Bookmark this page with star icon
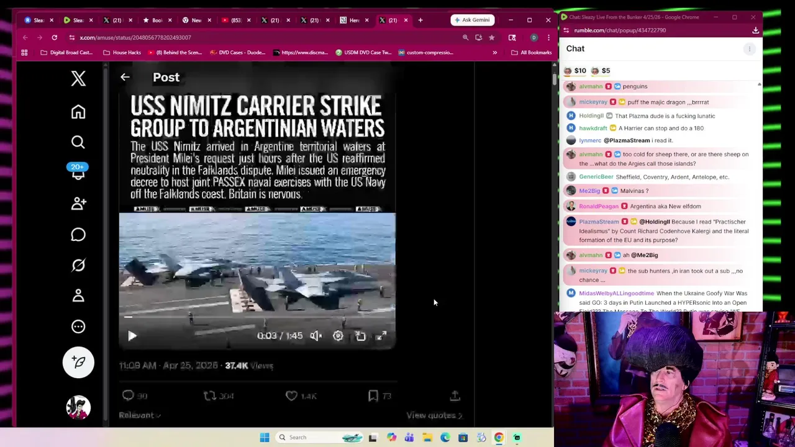This screenshot has height=447, width=795. point(492,38)
